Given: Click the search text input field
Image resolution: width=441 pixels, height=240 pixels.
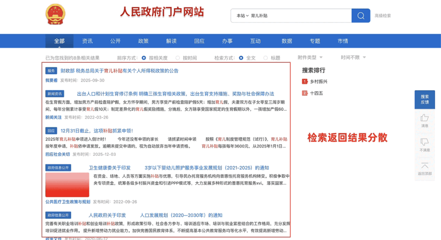Looking at the screenshot, I should pyautogui.click(x=298, y=16).
